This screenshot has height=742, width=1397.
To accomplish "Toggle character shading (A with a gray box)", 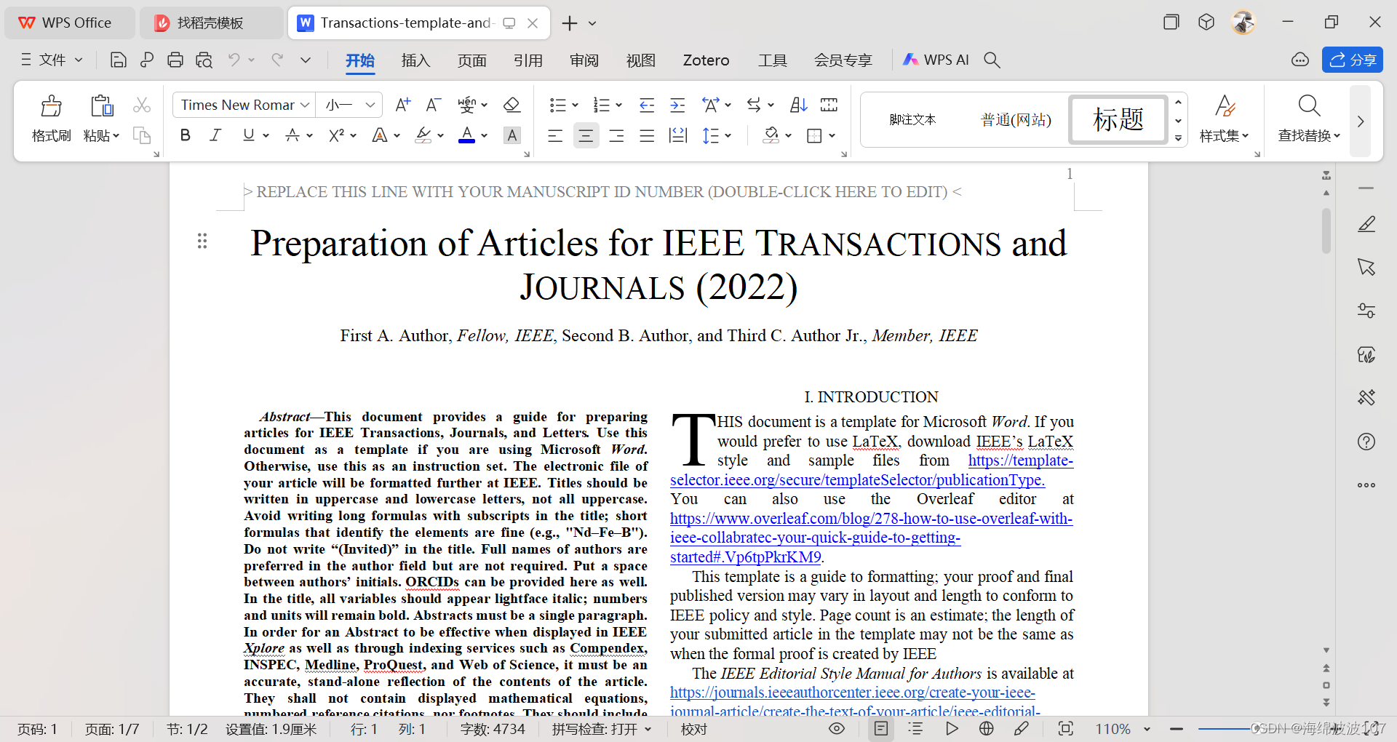I will [x=513, y=135].
